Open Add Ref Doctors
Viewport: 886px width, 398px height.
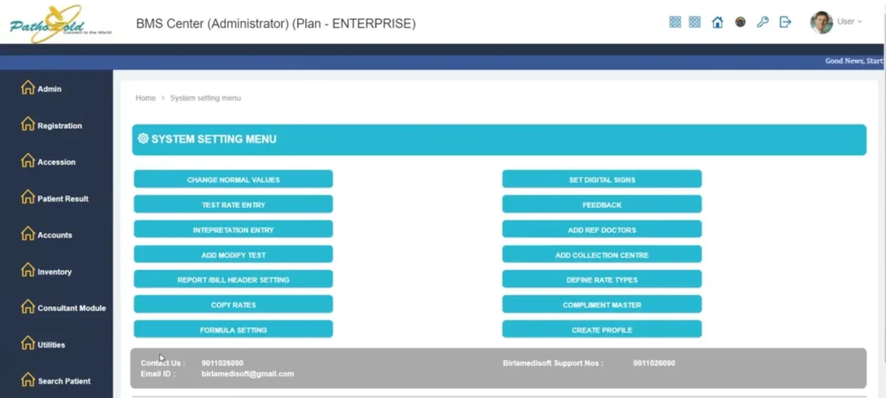pyautogui.click(x=602, y=229)
